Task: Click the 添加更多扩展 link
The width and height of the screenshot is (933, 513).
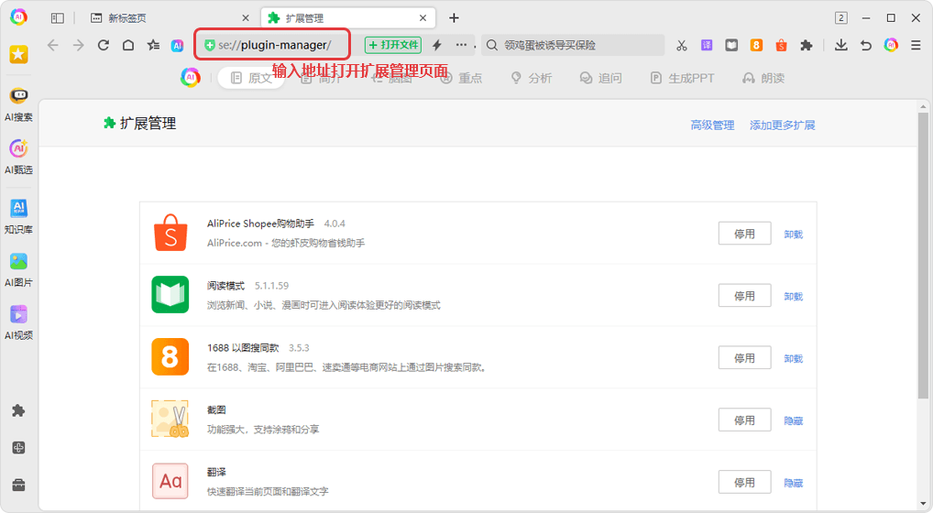Action: coord(782,125)
